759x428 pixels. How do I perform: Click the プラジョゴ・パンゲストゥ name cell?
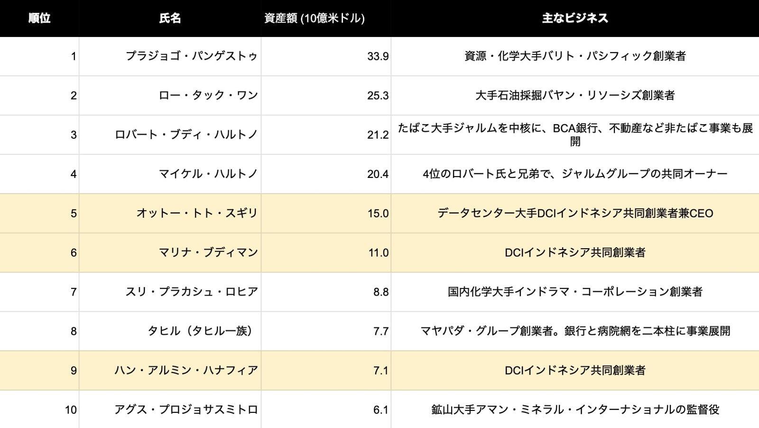(x=191, y=56)
